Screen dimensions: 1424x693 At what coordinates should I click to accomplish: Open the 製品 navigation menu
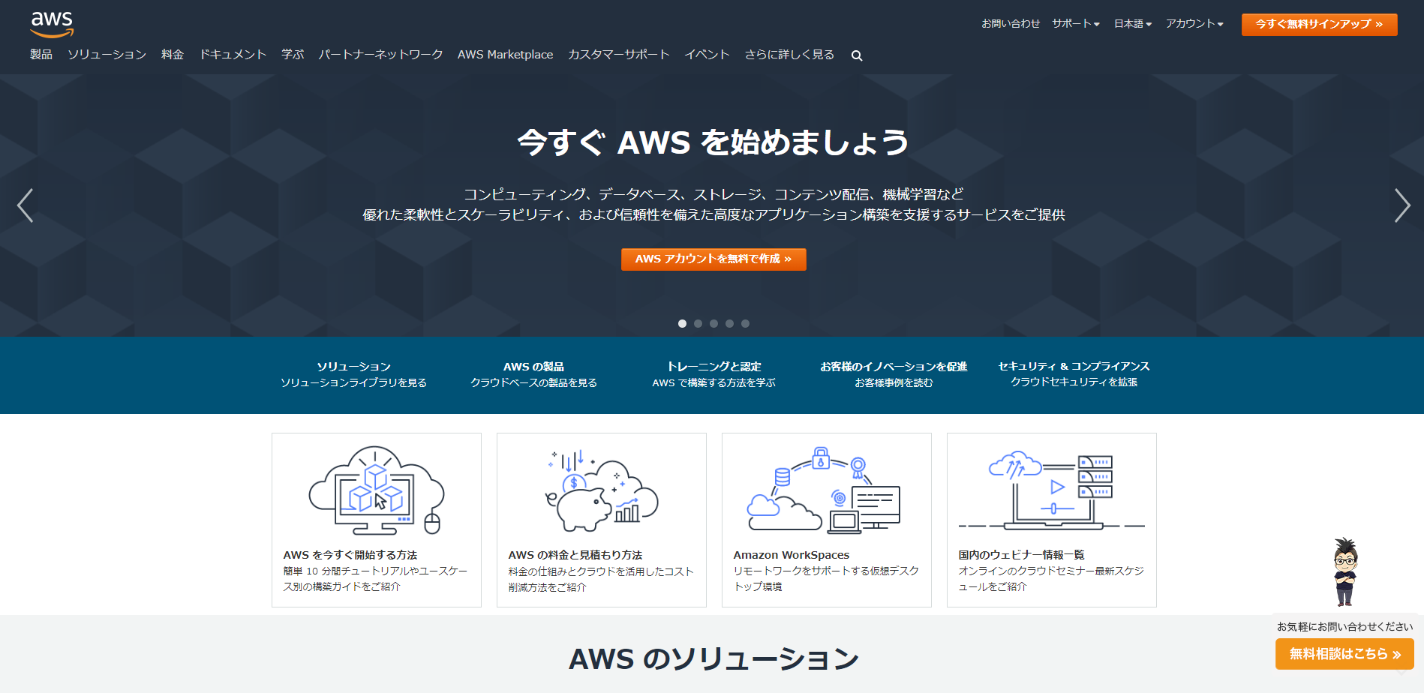tap(41, 55)
